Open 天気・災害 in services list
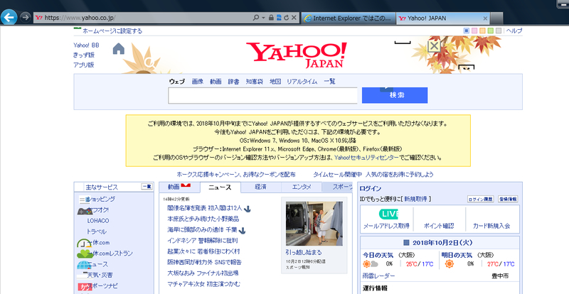The height and width of the screenshot is (294, 569). pyautogui.click(x=100, y=275)
